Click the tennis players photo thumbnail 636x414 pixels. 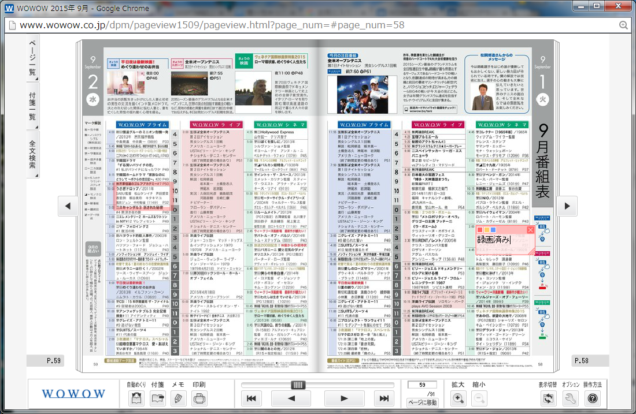coord(362,94)
